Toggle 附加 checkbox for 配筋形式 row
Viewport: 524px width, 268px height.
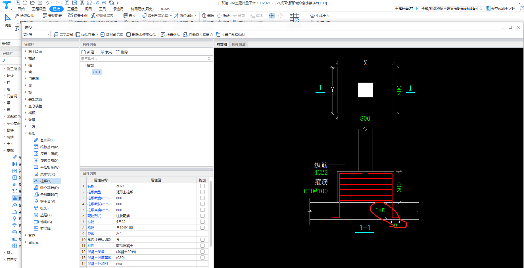[x=202, y=216]
